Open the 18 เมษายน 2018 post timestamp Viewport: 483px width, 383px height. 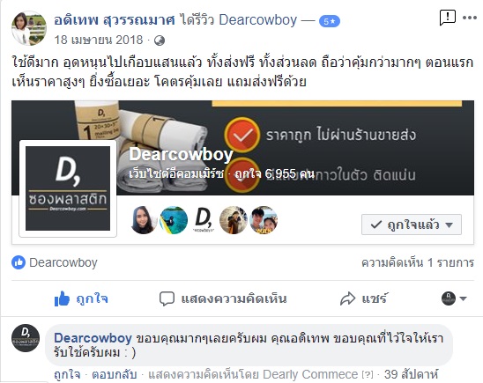pyautogui.click(x=99, y=40)
